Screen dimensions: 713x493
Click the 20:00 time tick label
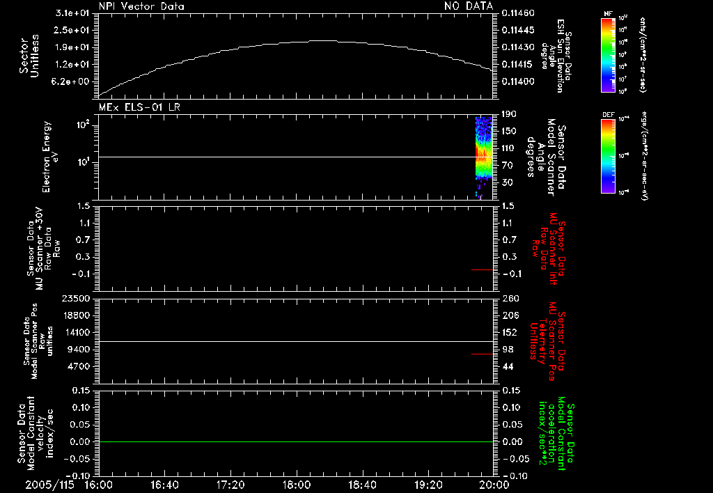(x=494, y=485)
